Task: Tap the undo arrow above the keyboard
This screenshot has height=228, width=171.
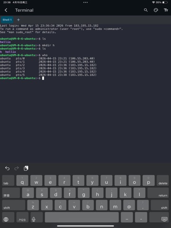Action: pyautogui.click(x=7, y=168)
